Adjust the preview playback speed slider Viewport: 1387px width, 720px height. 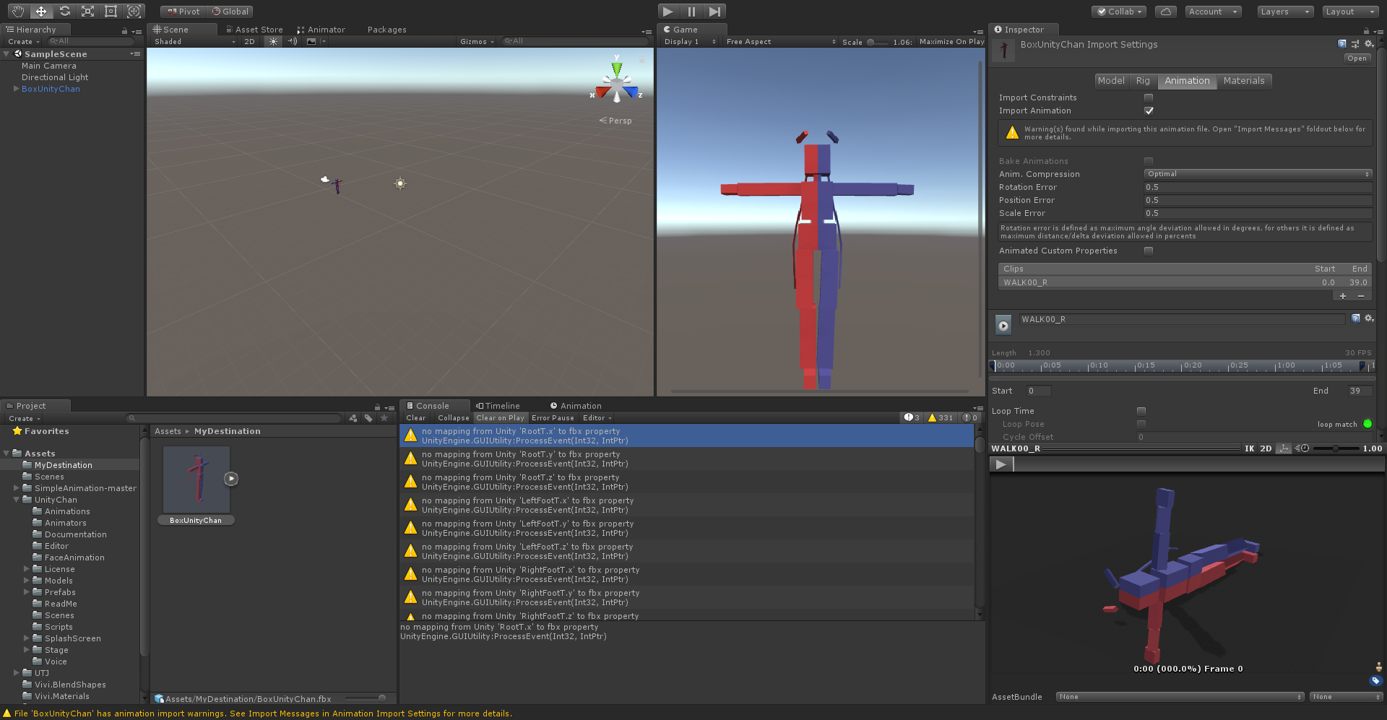[1335, 448]
